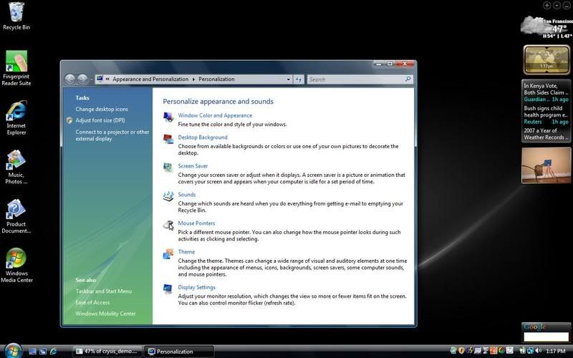
Task: Open 'In Kenya Vote' news headline
Action: (x=546, y=89)
